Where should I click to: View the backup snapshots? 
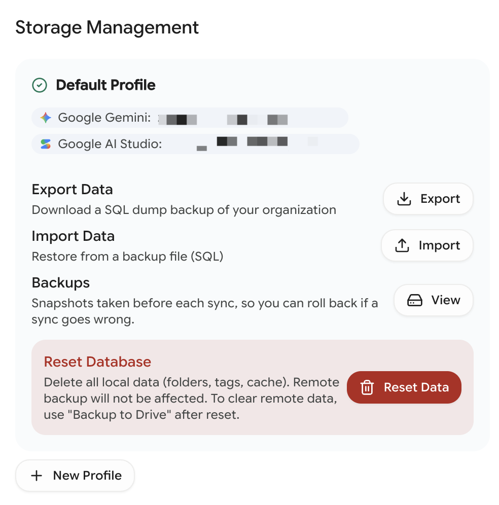coord(434,300)
